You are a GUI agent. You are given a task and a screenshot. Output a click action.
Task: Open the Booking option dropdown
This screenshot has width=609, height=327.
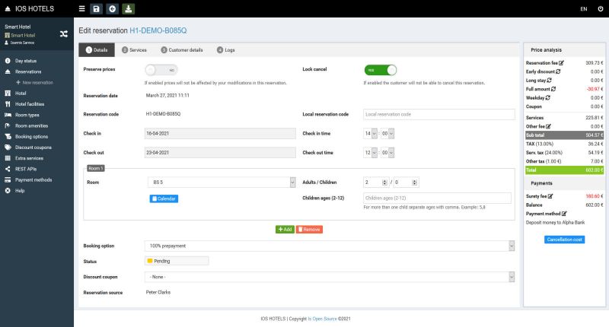pyautogui.click(x=330, y=246)
